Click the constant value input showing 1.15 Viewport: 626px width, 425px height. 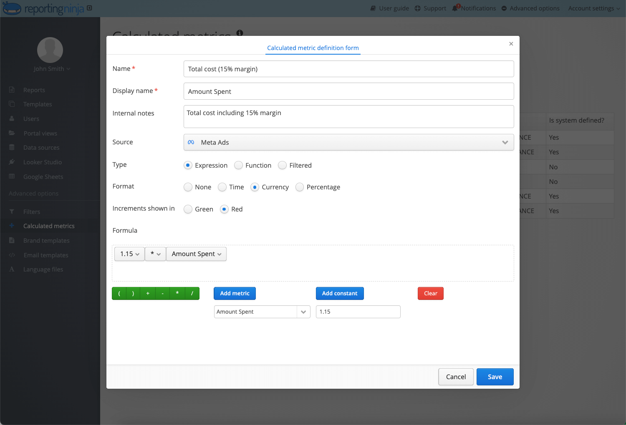pos(358,312)
